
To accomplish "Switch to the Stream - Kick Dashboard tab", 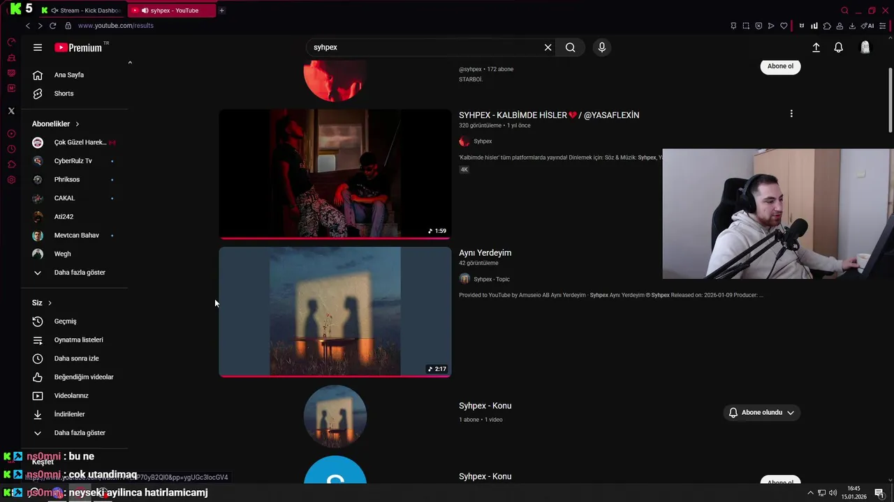I will point(83,10).
